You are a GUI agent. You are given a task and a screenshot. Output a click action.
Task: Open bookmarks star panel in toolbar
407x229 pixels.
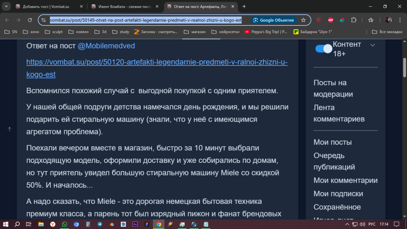(x=371, y=20)
